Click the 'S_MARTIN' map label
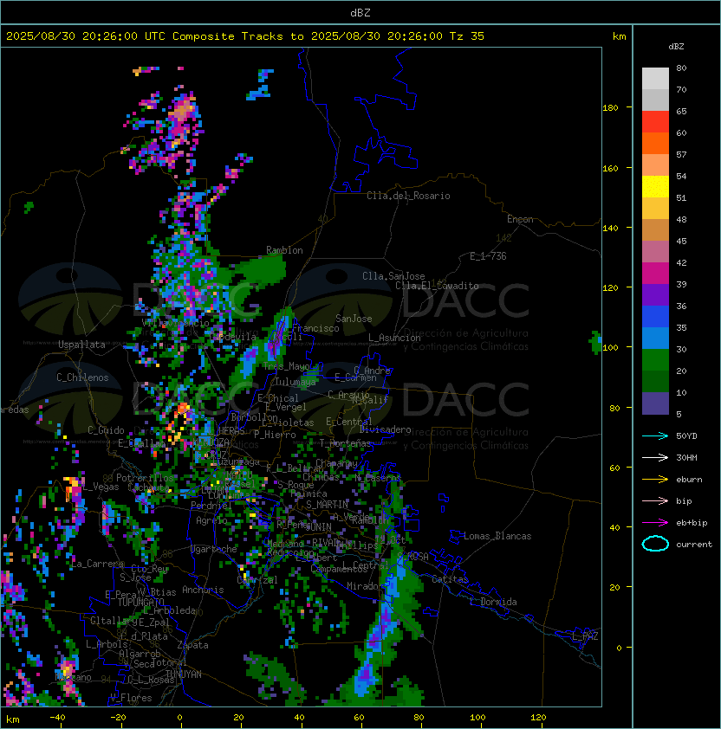The height and width of the screenshot is (729, 721). coord(328,505)
